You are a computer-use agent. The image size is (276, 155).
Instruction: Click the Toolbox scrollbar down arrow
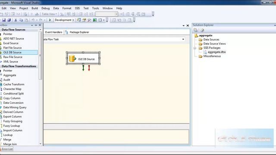[40, 144]
